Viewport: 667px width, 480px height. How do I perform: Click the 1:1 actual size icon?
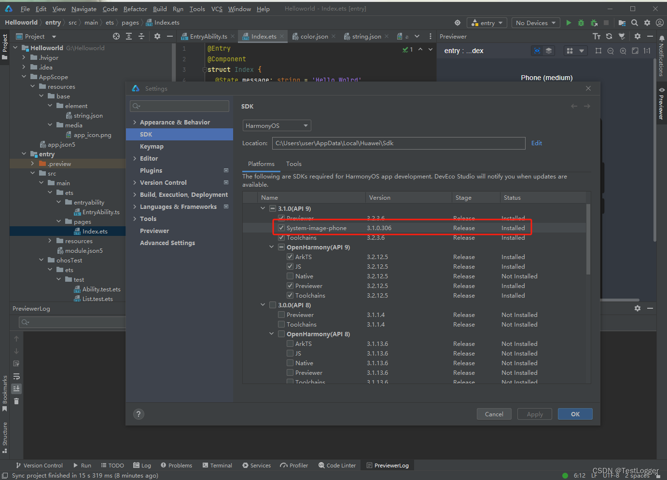pos(647,51)
